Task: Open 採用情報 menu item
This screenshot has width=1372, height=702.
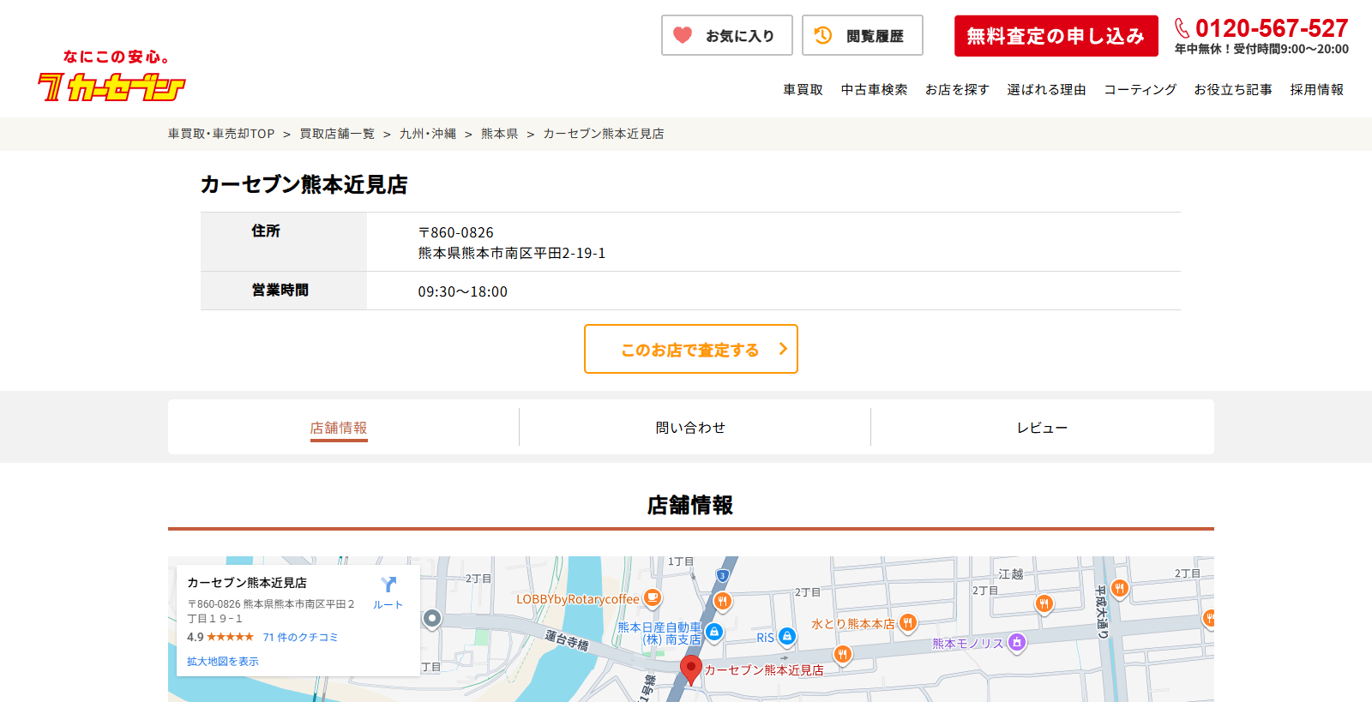Action: [x=1316, y=89]
